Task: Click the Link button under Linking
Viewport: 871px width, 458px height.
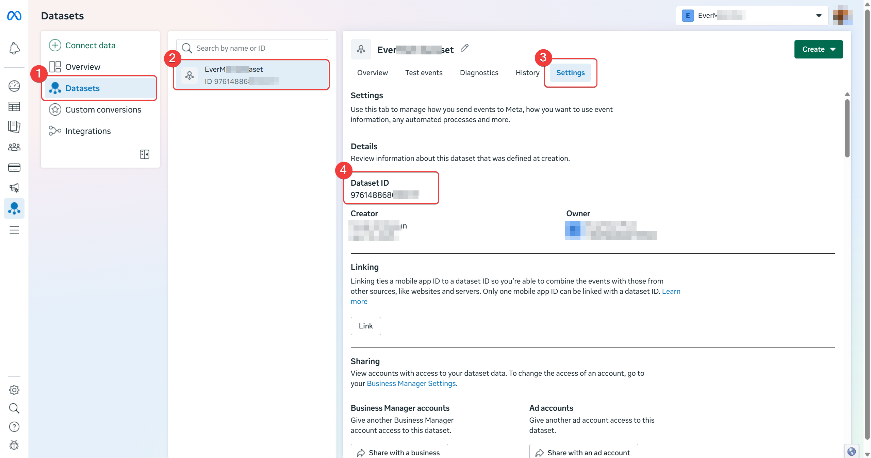Action: tap(366, 326)
